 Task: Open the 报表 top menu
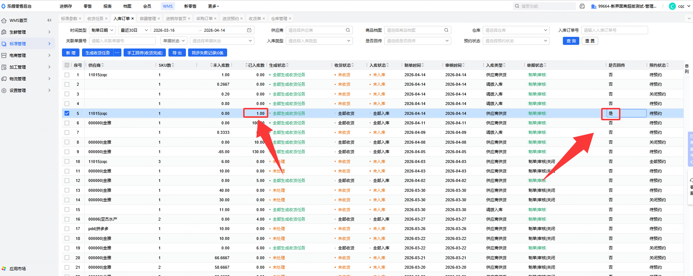(x=107, y=6)
